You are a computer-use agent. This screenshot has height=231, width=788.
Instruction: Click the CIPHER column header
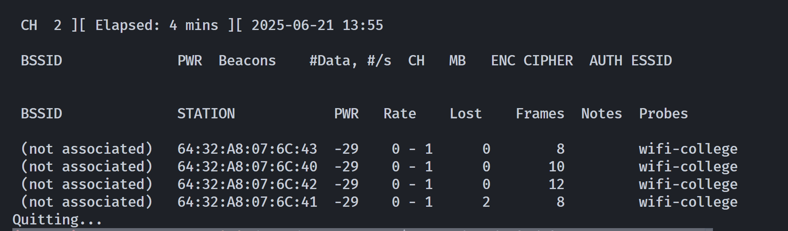[x=548, y=60]
